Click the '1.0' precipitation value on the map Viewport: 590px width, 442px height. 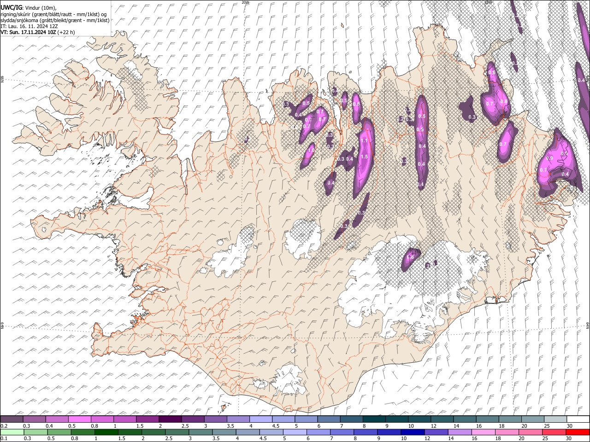click(311, 150)
